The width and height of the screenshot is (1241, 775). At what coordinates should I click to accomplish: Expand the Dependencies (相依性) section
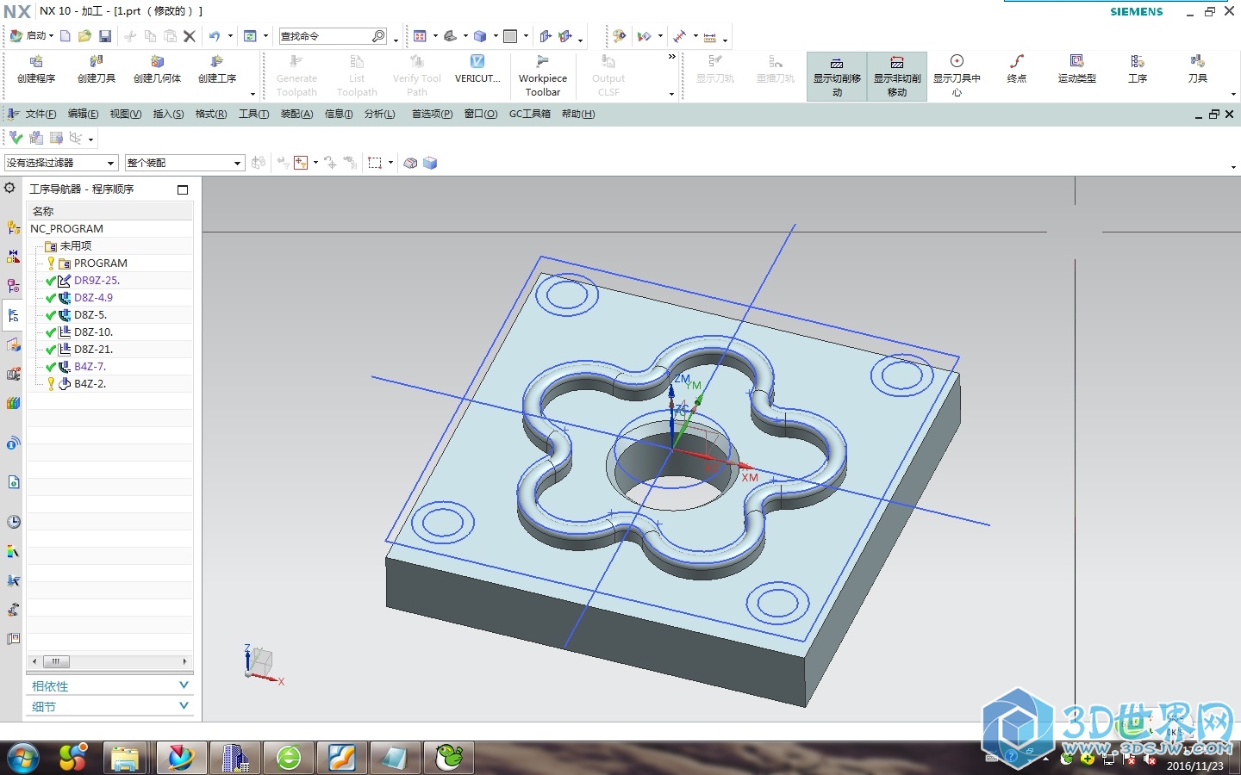click(109, 686)
